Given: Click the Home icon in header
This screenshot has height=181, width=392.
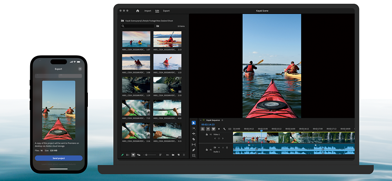Looking at the screenshot, I should (138, 11).
